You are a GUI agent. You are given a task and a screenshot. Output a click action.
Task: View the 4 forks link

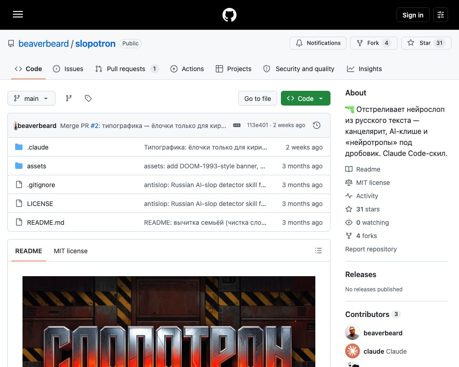(361, 236)
